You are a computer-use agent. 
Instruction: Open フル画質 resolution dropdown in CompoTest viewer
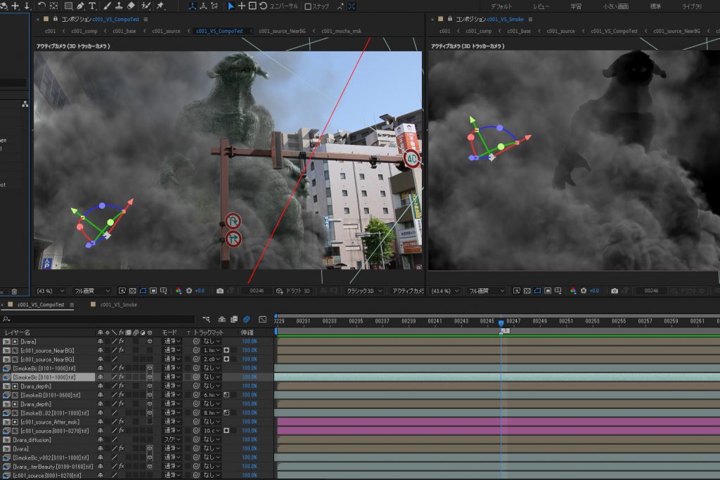point(92,291)
